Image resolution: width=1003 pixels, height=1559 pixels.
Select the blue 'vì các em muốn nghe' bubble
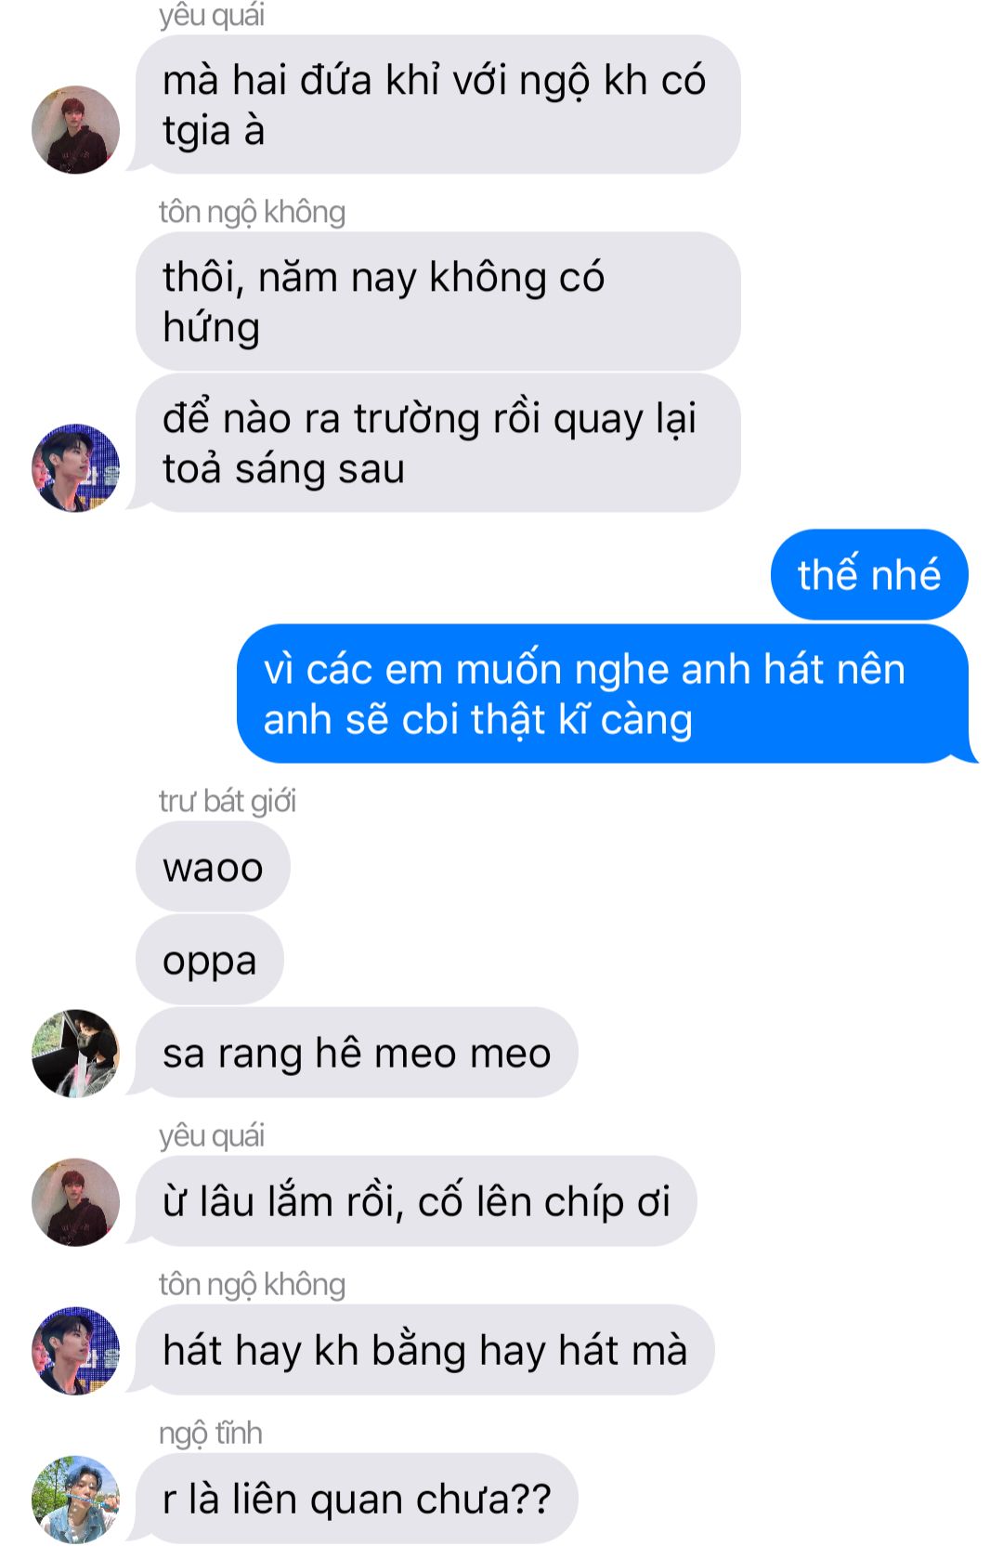point(603,693)
